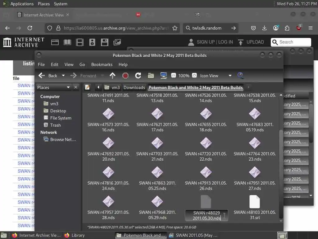Image resolution: width=318 pixels, height=239 pixels.
Task: Open the Places menu in top panel
Action: 44,4
